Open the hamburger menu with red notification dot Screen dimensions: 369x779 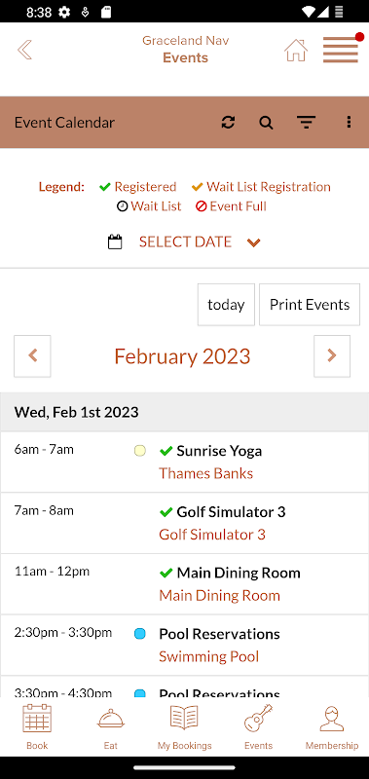click(341, 50)
